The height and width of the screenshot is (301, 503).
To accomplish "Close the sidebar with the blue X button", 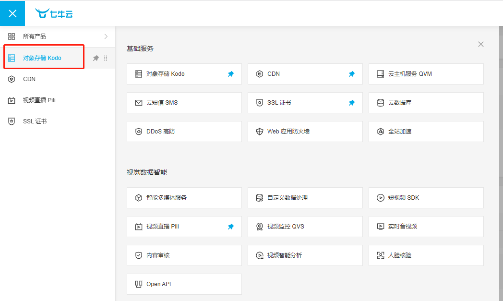I will [x=12, y=13].
